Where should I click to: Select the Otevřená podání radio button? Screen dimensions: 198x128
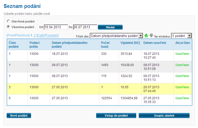click(x=8, y=21)
